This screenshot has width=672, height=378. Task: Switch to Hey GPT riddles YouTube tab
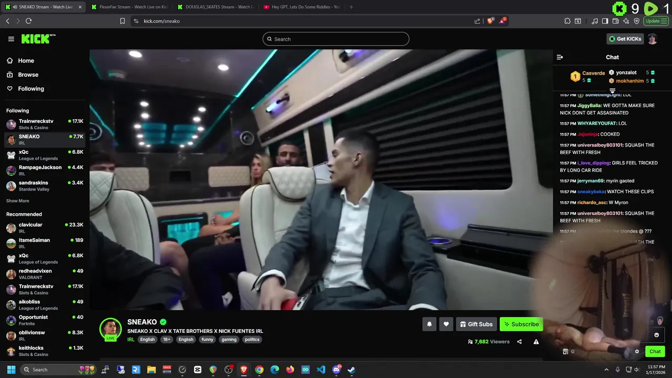pyautogui.click(x=301, y=7)
